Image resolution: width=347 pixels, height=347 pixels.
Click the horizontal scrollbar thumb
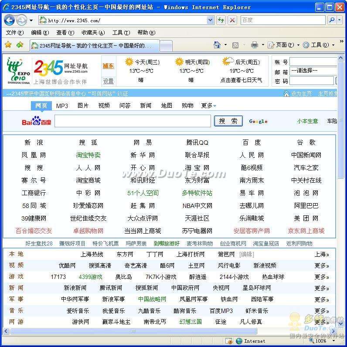134,331
